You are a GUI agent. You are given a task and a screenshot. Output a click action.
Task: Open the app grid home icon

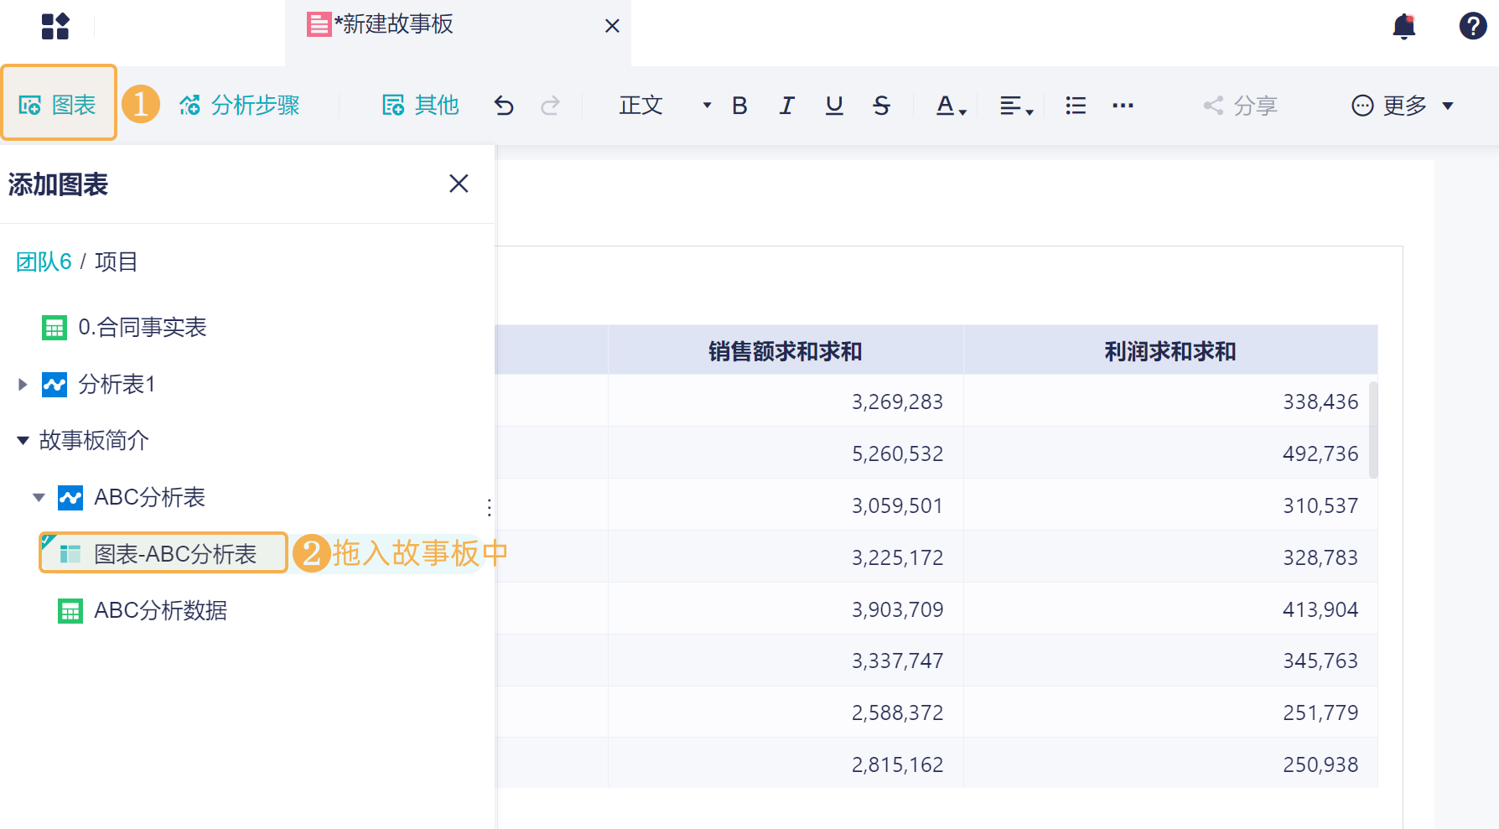coord(55,26)
